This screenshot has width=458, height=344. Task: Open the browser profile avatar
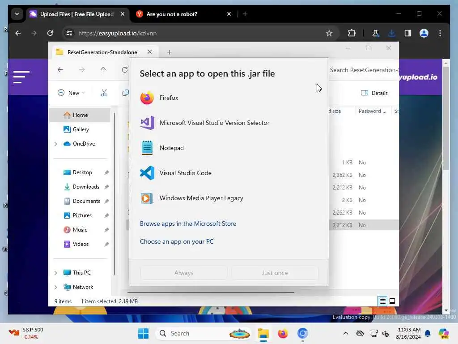(424, 33)
